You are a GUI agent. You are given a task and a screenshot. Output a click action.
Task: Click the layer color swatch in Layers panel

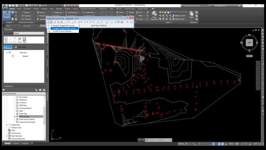[168, 12]
